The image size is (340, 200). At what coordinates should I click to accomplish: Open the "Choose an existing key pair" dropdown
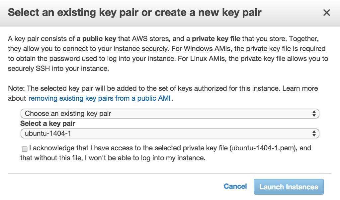click(169, 114)
